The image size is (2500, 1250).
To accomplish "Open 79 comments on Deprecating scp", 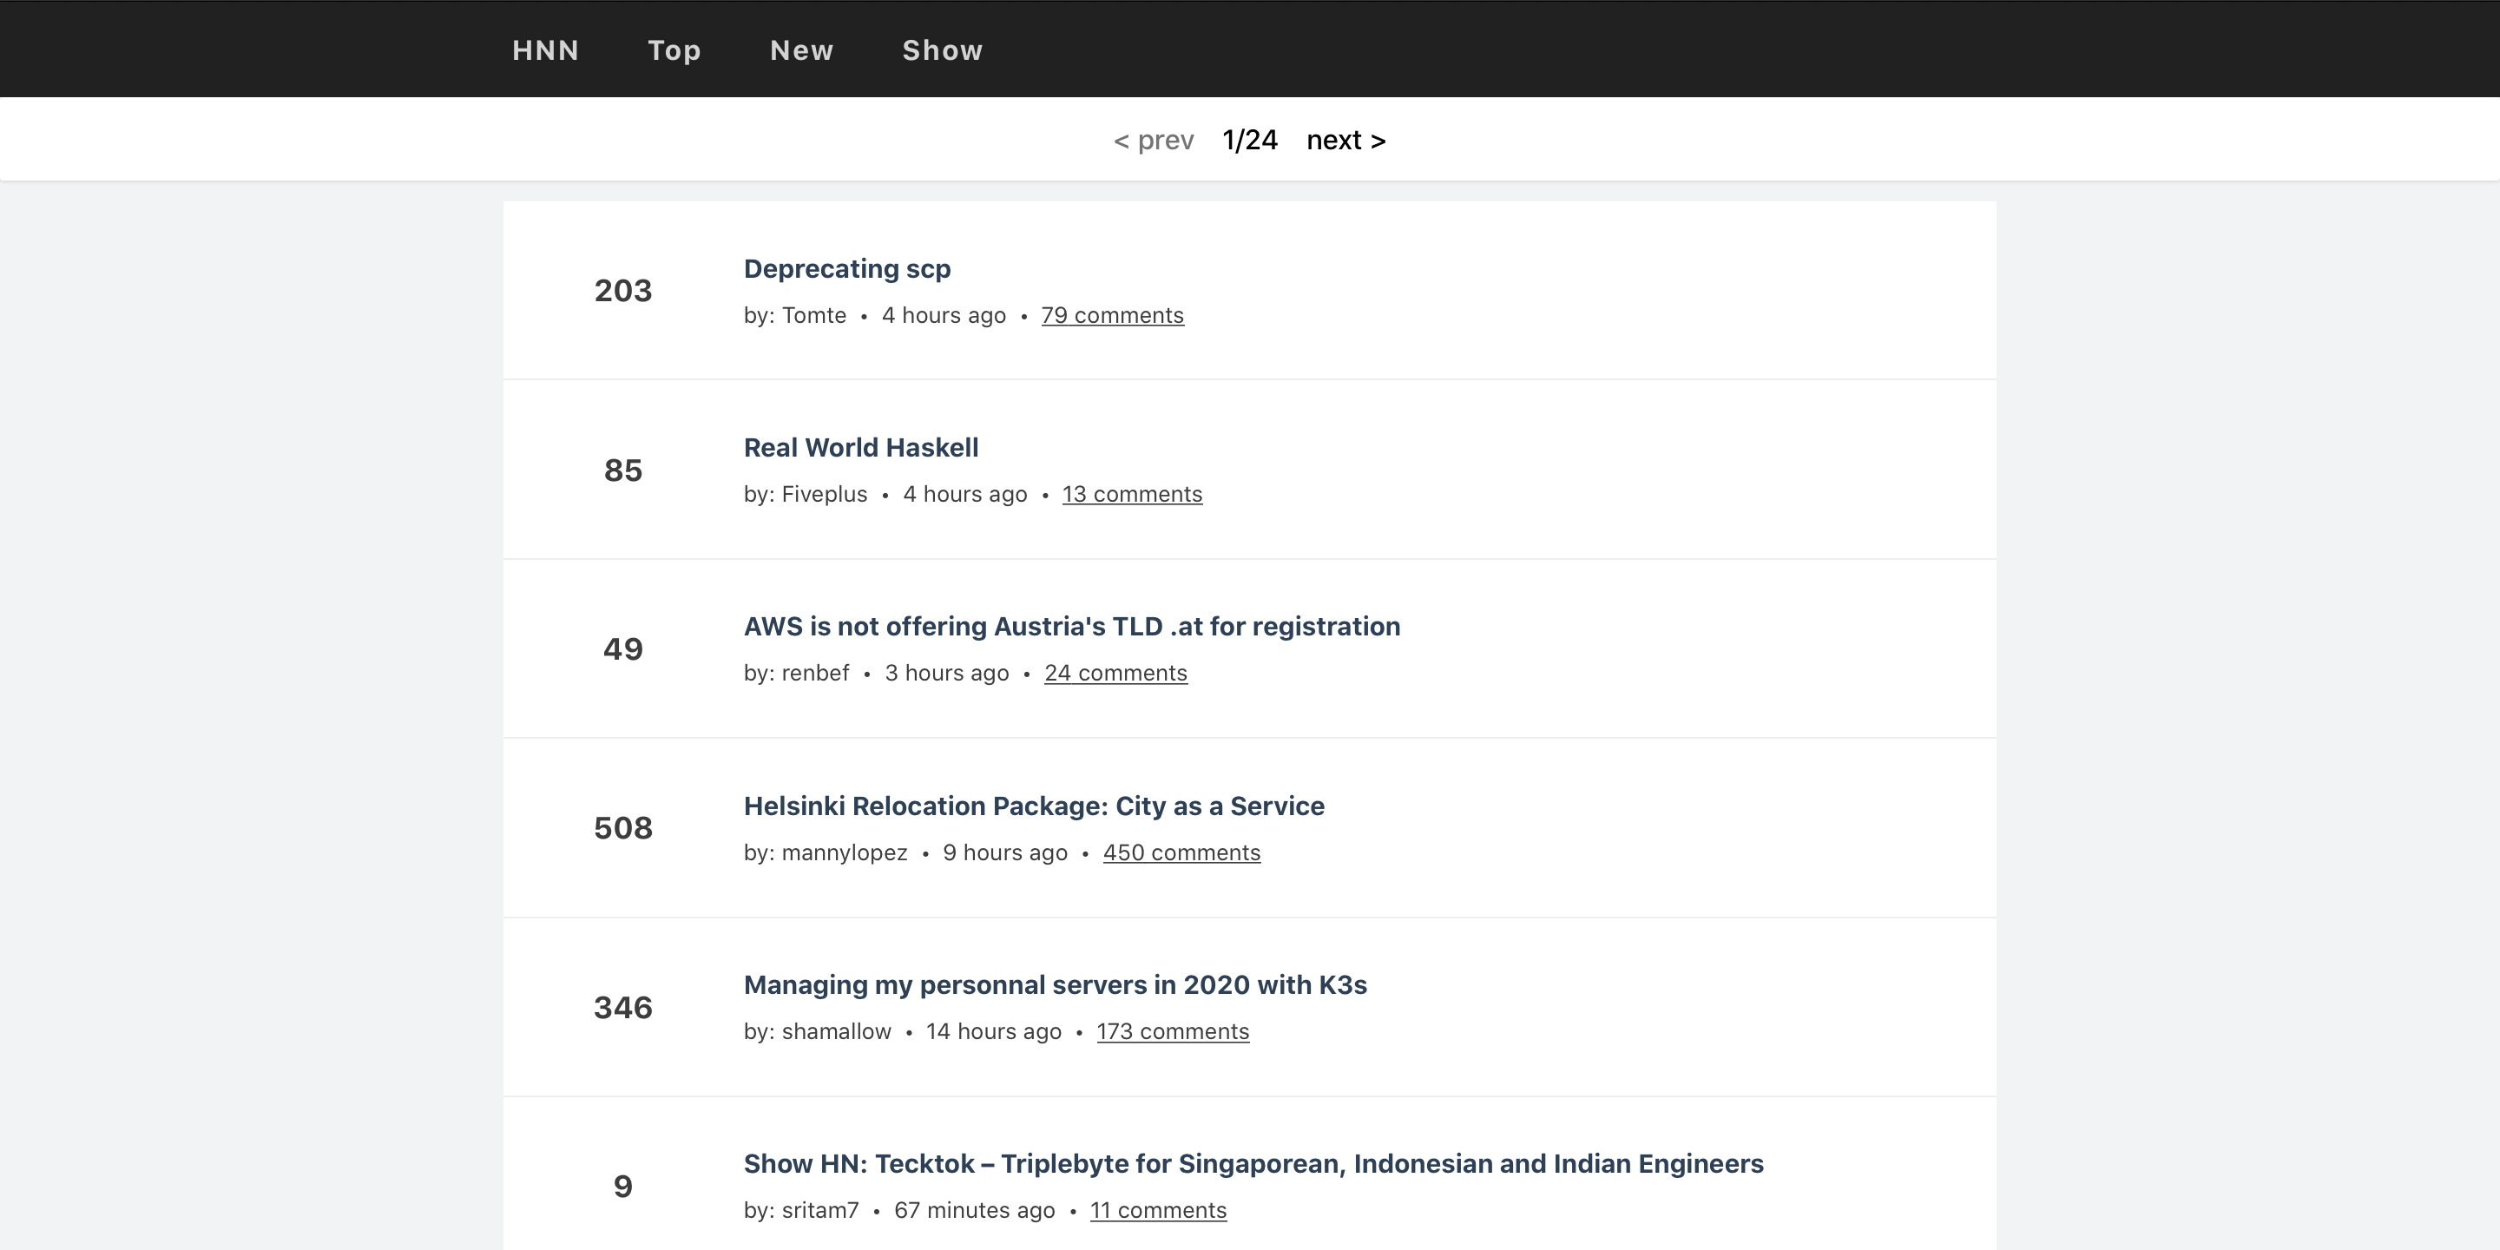I will [x=1113, y=314].
